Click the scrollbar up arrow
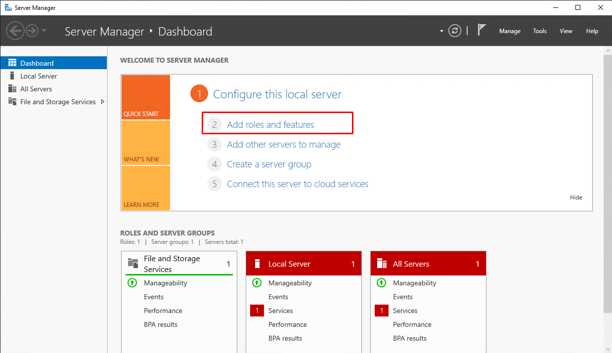 click(608, 50)
